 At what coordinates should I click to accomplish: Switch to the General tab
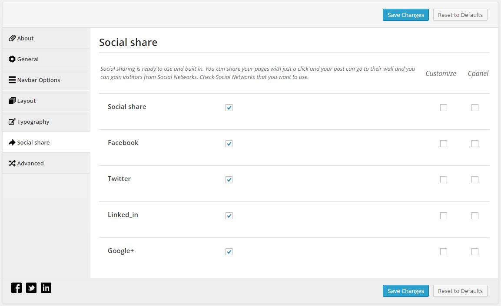(46, 59)
